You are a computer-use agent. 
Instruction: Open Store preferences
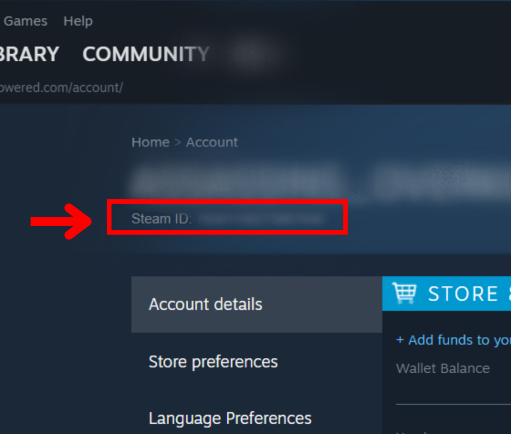click(213, 361)
